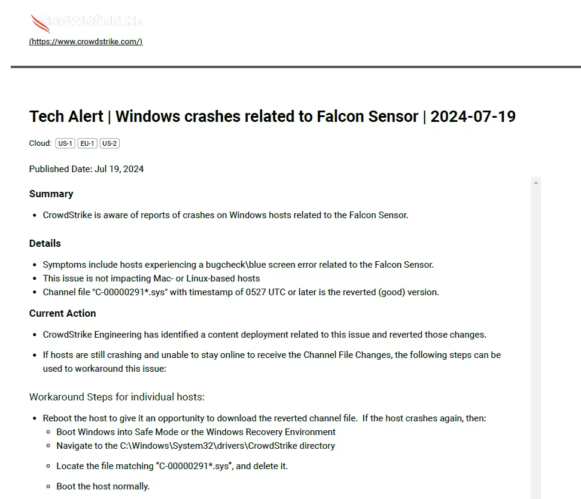
Task: Click the Tech Alert page title
Action: [x=272, y=117]
